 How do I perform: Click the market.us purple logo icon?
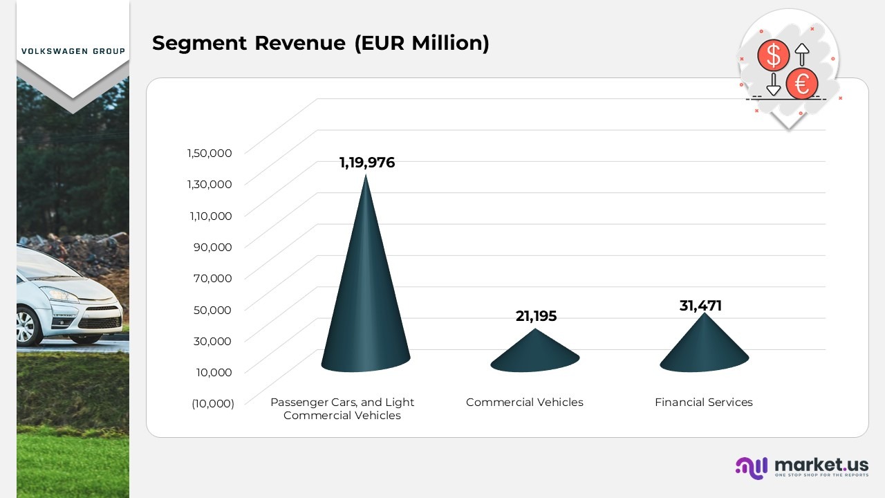pos(752,468)
